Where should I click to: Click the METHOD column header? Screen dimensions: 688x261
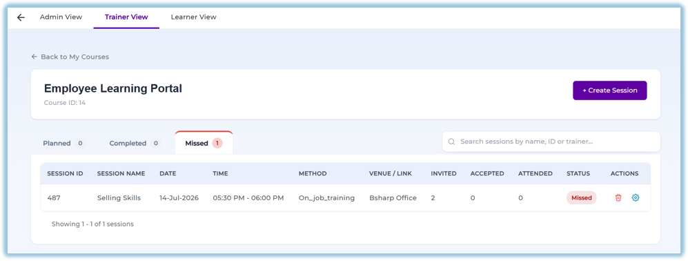(313, 173)
